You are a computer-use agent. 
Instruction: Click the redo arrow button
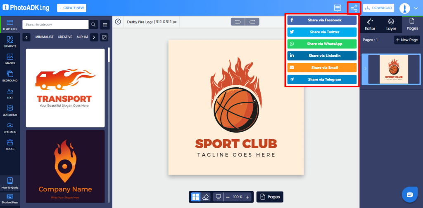252,22
